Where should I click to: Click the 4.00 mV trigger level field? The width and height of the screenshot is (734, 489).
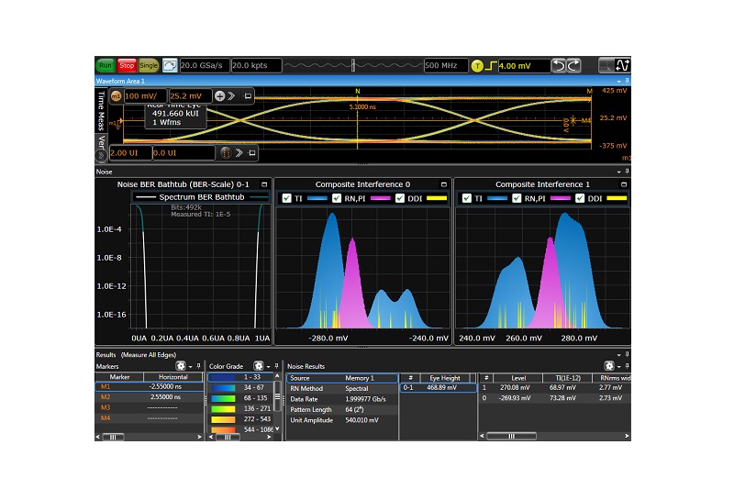click(x=523, y=66)
